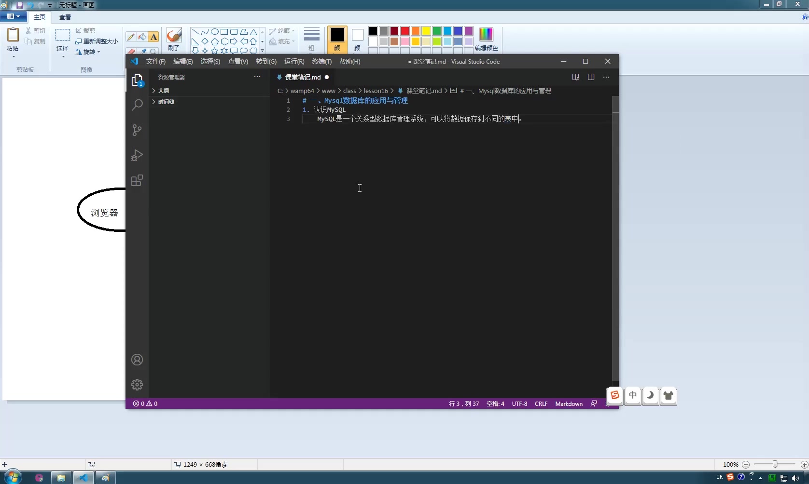The height and width of the screenshot is (484, 809).
Task: Open the Source Control view in VS Code
Action: pos(137,130)
